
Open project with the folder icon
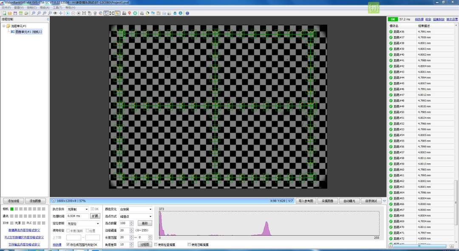point(10,13)
